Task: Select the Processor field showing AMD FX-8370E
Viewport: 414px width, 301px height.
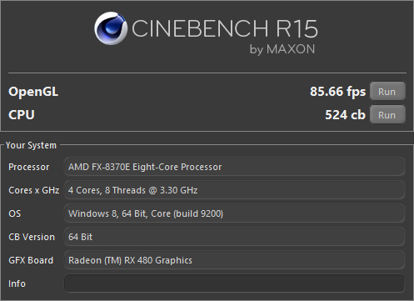Action: (x=234, y=167)
